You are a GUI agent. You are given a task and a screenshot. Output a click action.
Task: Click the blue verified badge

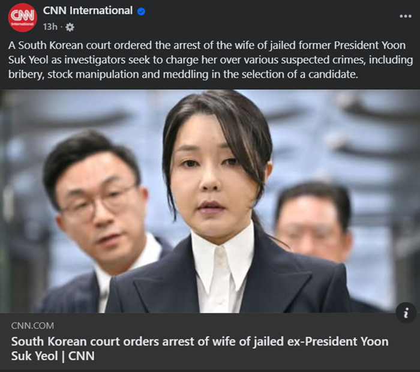click(141, 11)
